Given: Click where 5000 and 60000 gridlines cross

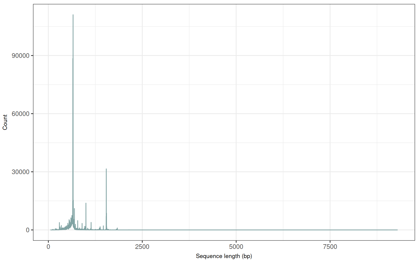Looking at the screenshot, I should click(236, 114).
